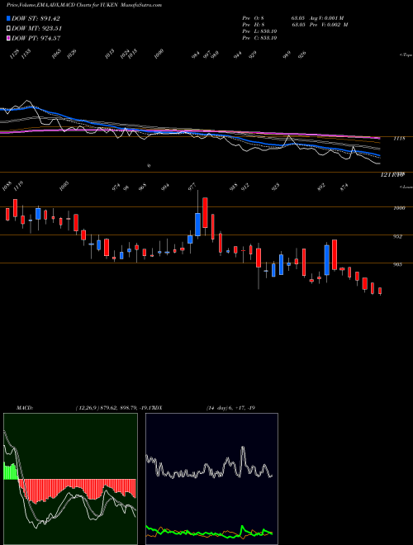This screenshot has height=545, width=413.
Task: Click the '1065' top label
Action: [56, 54]
